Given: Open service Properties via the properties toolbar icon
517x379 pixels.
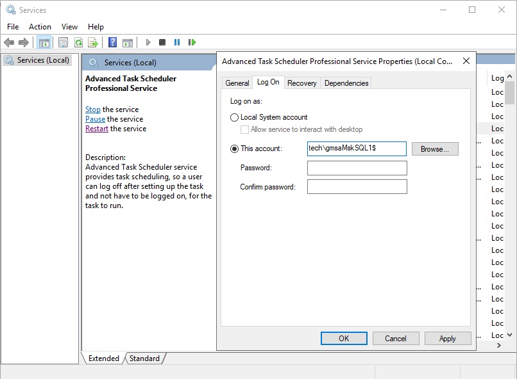Looking at the screenshot, I should click(x=63, y=42).
